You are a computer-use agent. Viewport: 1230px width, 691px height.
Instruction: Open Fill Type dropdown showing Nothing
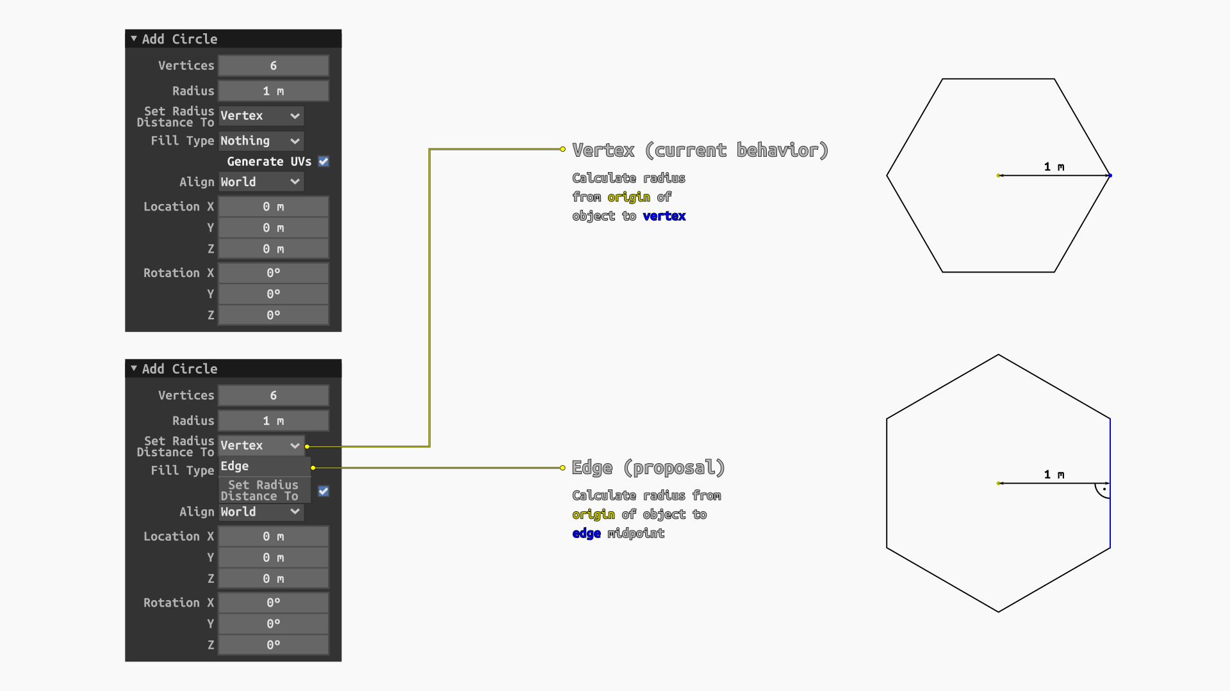pyautogui.click(x=261, y=141)
